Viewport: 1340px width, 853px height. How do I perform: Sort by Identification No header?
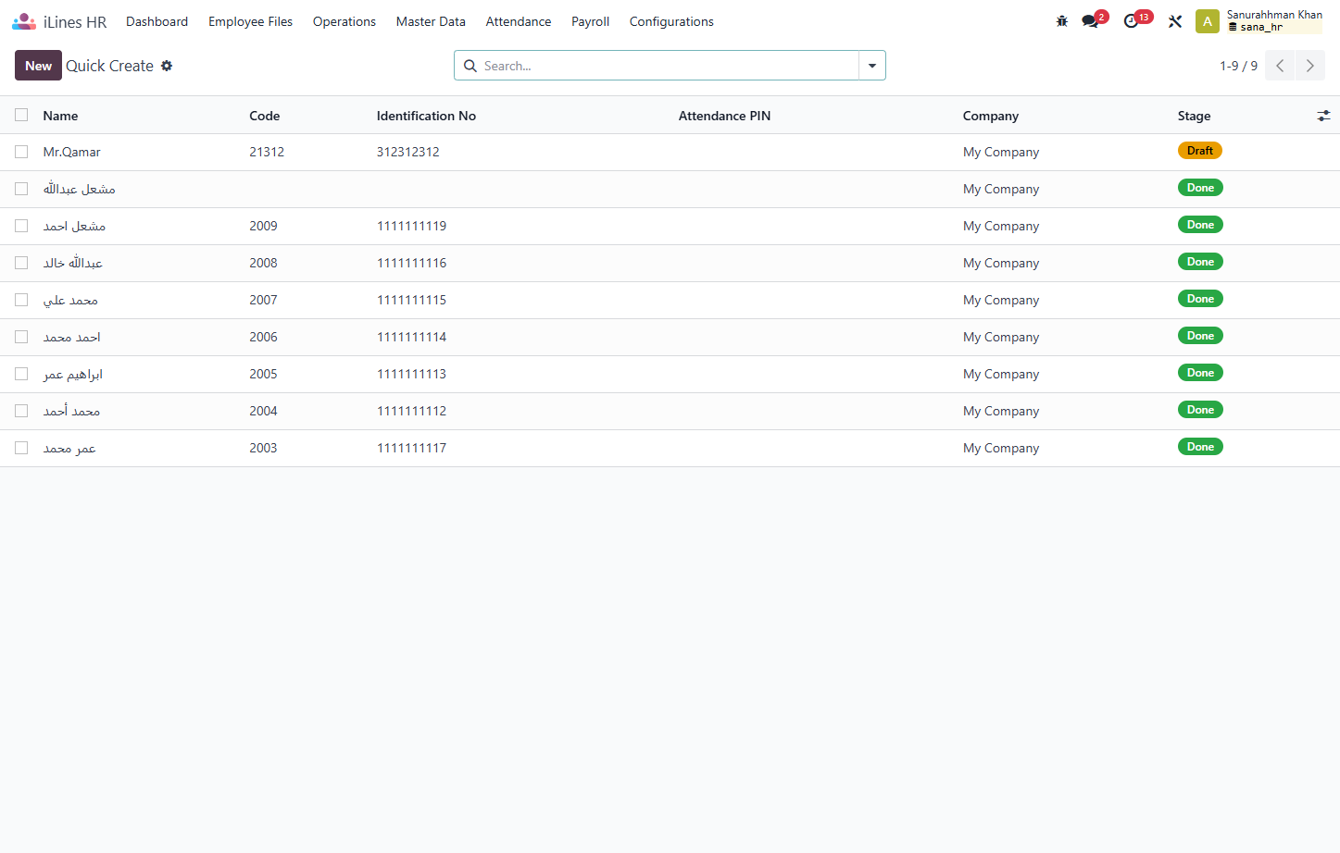point(426,116)
